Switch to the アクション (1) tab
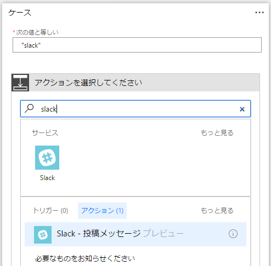Image resolution: width=271 pixels, height=266 pixels. click(x=102, y=211)
